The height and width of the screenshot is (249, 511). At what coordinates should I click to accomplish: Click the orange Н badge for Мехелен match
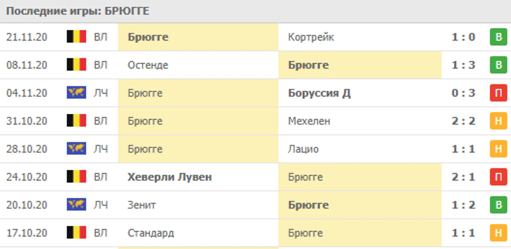coord(498,121)
